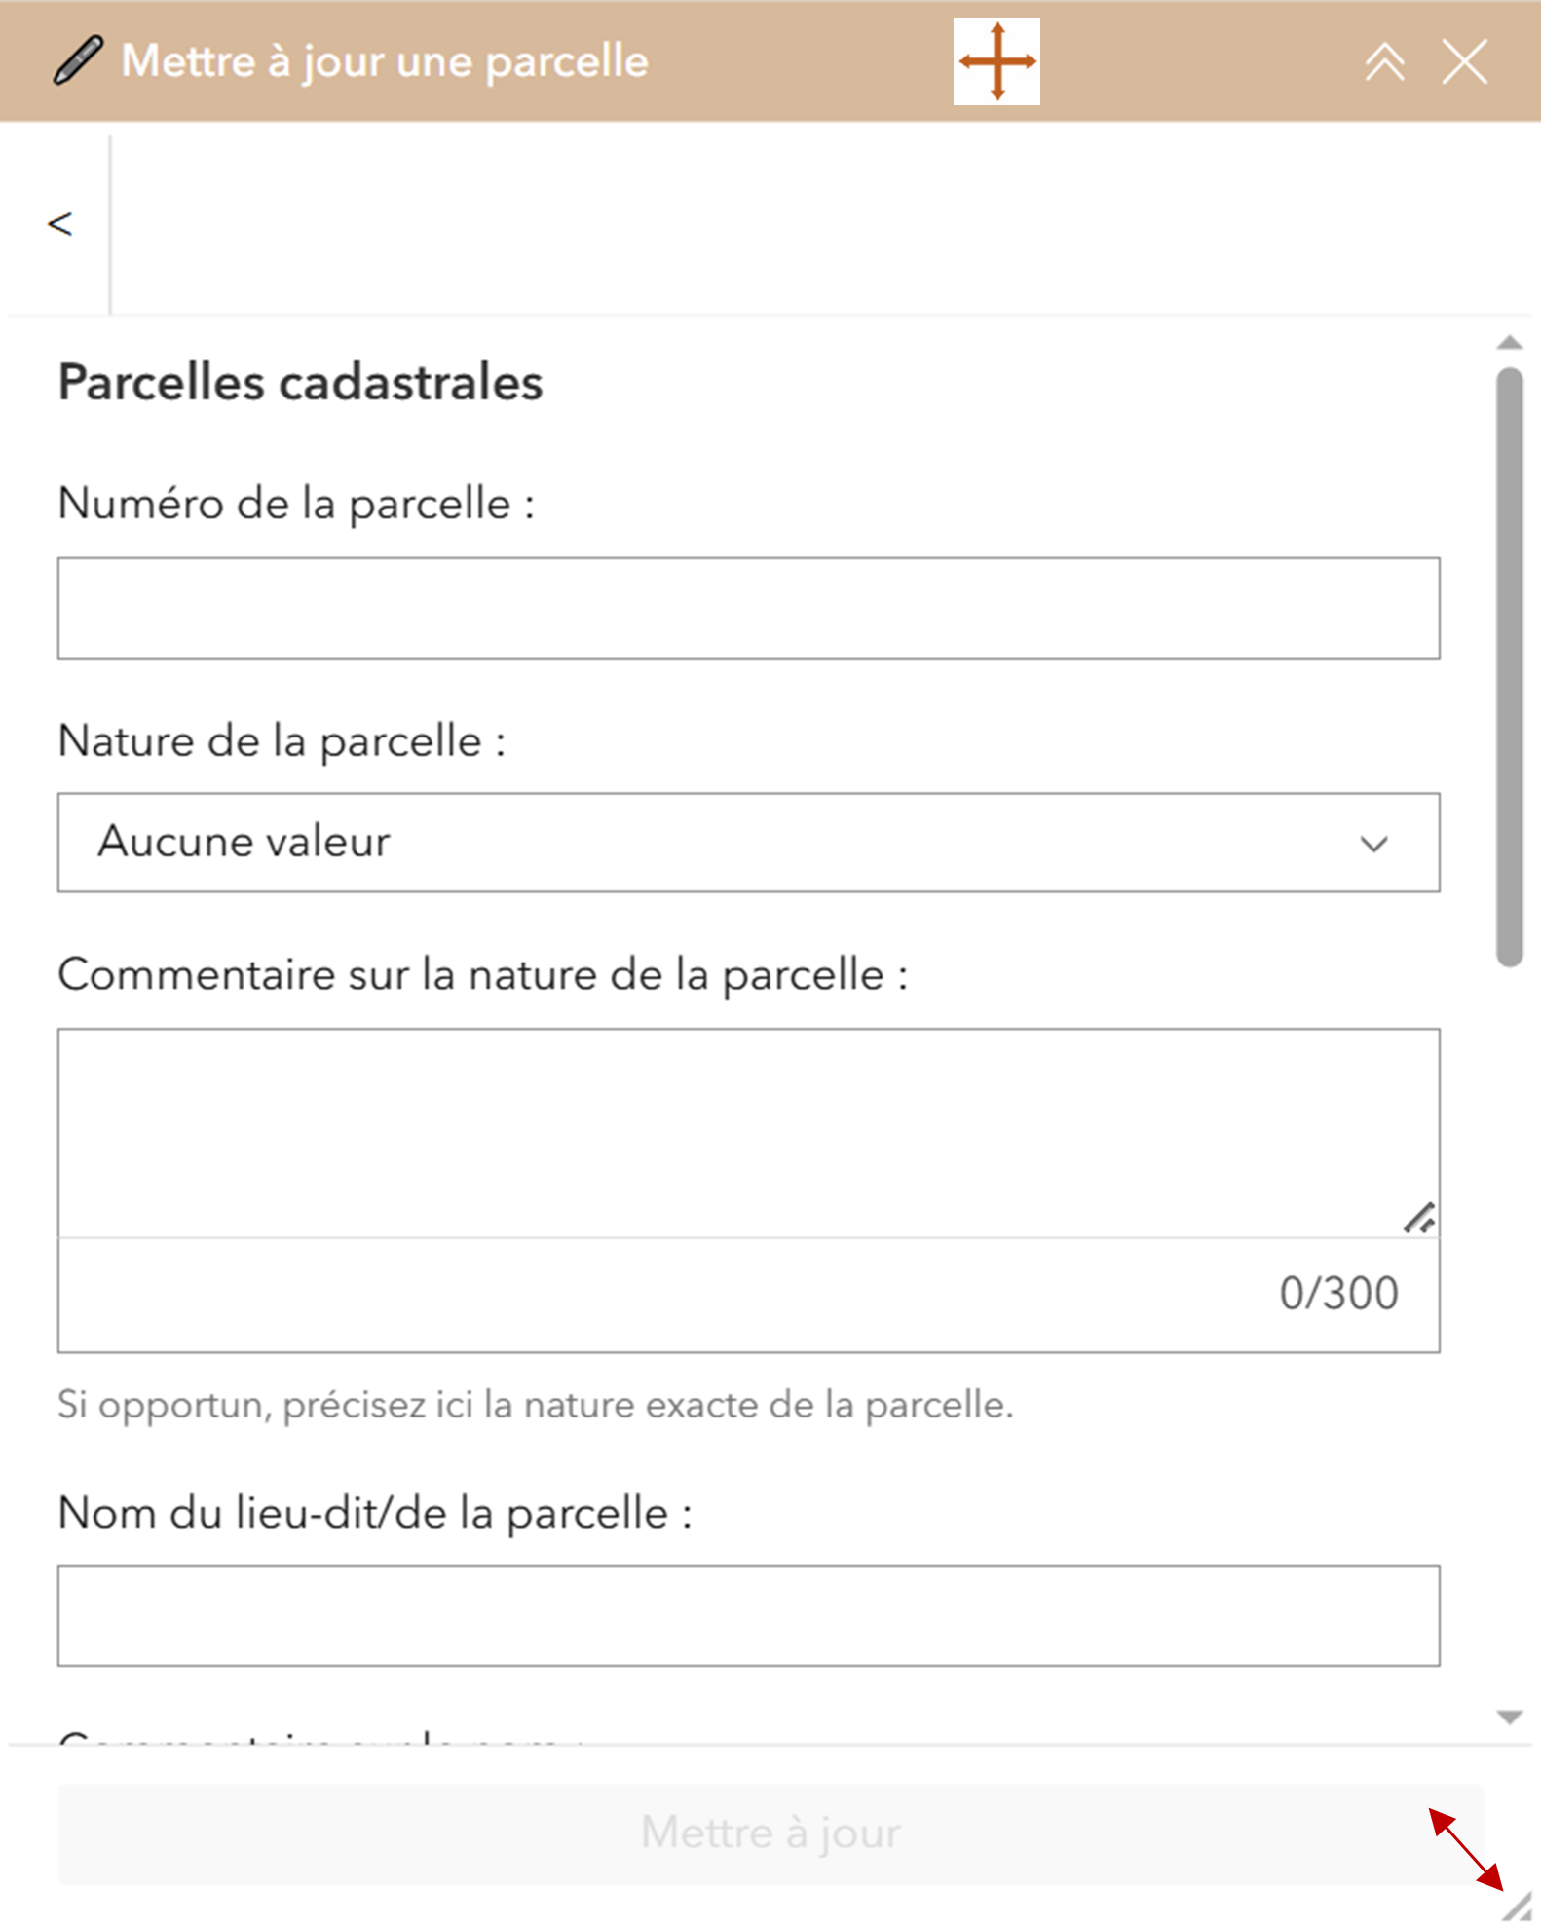The image size is (1541, 1927).
Task: Click the scrollbar down arrow
Action: tap(1509, 1718)
